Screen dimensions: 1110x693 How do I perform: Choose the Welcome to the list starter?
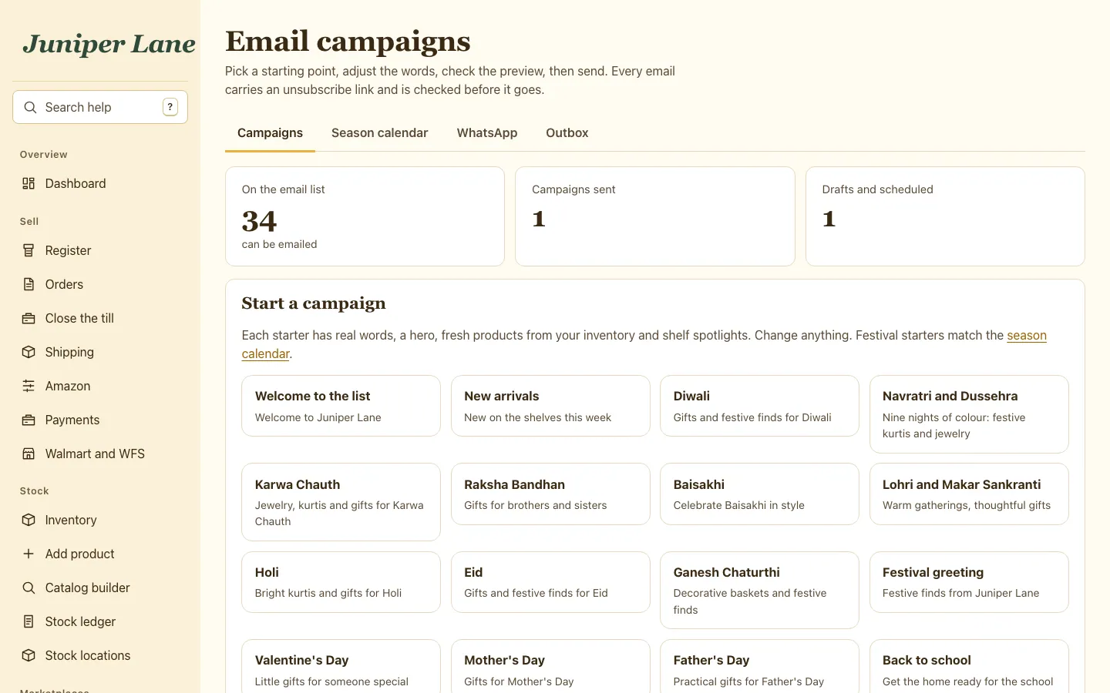[x=341, y=406]
